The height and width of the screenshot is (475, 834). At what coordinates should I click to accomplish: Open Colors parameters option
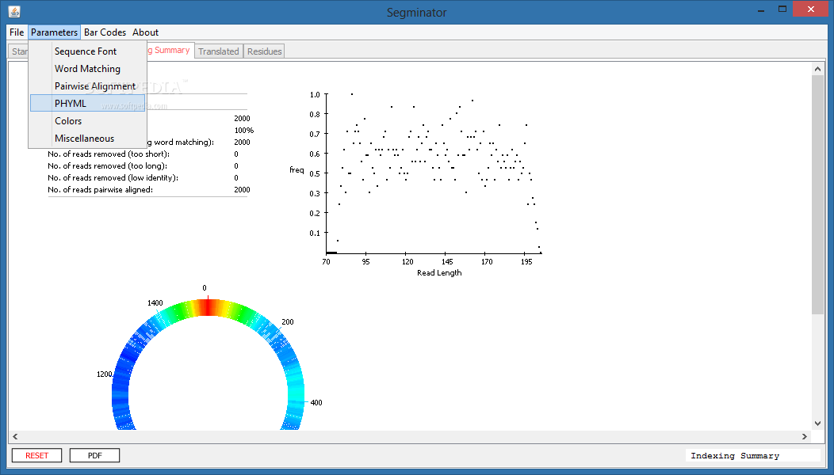click(88, 120)
